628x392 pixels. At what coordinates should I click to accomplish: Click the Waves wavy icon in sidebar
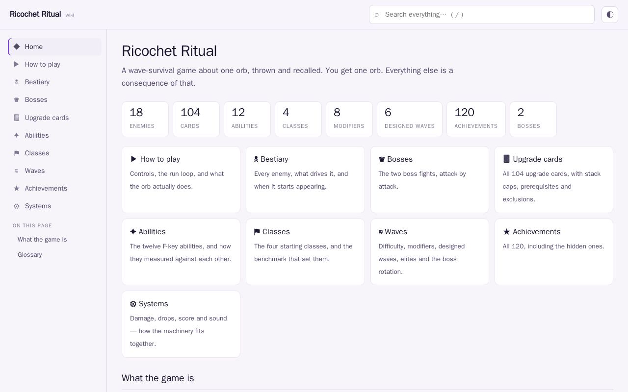(x=17, y=171)
